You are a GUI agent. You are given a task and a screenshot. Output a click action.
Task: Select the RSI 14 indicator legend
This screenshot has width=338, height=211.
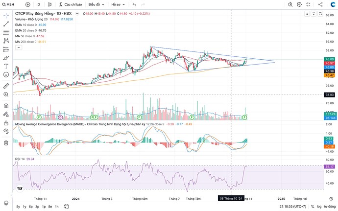pyautogui.click(x=20, y=159)
